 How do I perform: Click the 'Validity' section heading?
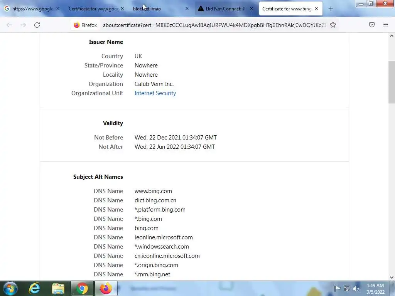click(x=113, y=123)
